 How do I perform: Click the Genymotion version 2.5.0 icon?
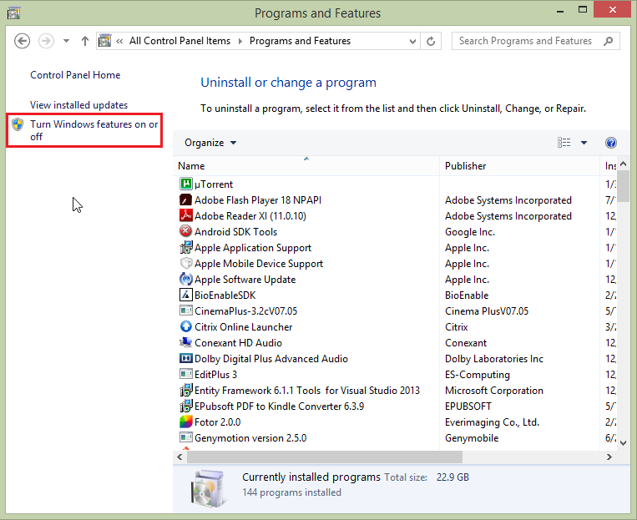click(185, 437)
